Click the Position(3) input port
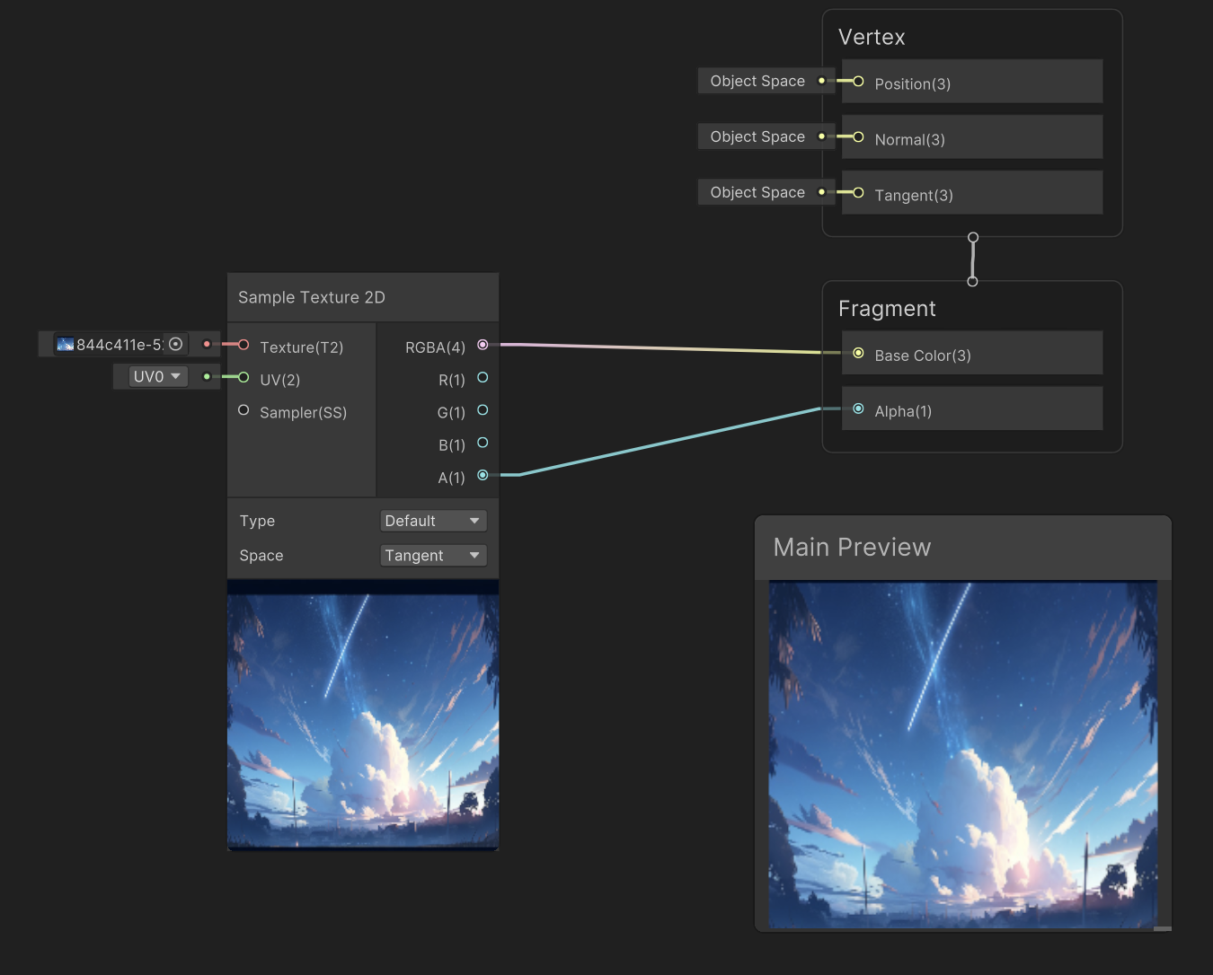 [x=858, y=82]
